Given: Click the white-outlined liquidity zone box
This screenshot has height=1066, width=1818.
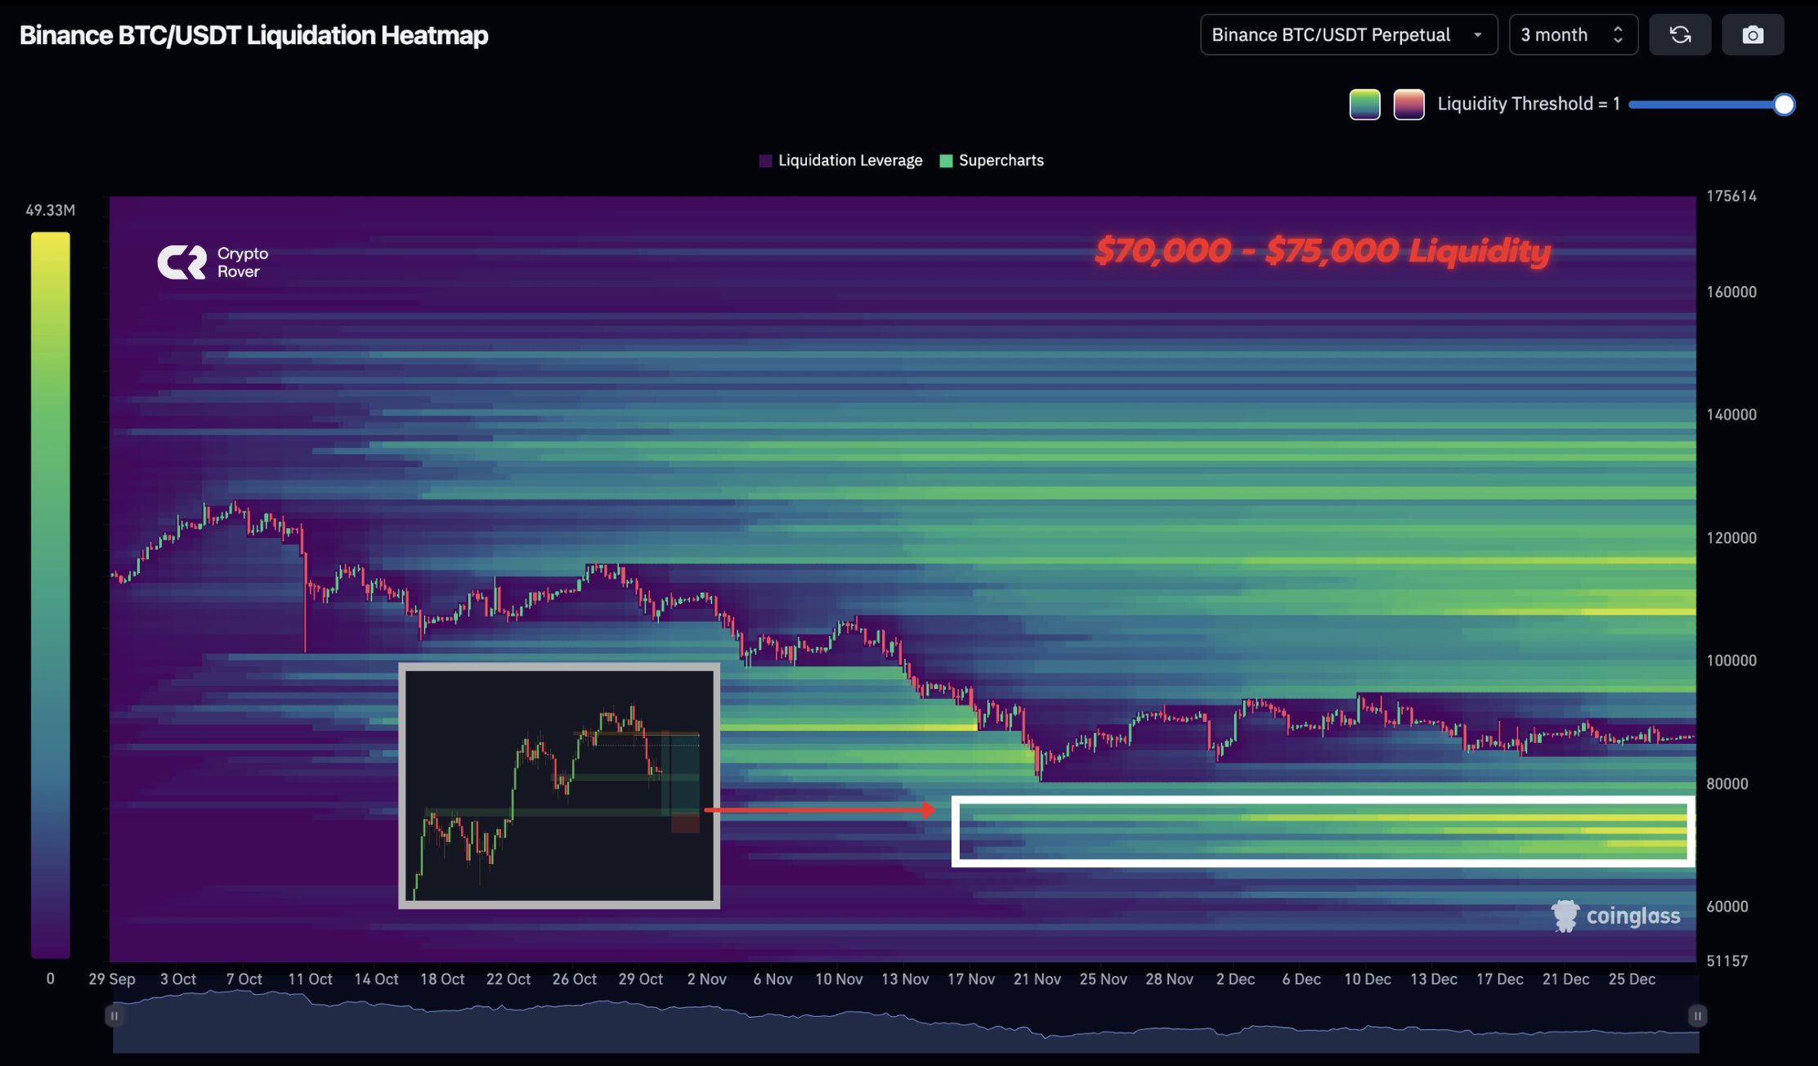Looking at the screenshot, I should click(1323, 831).
